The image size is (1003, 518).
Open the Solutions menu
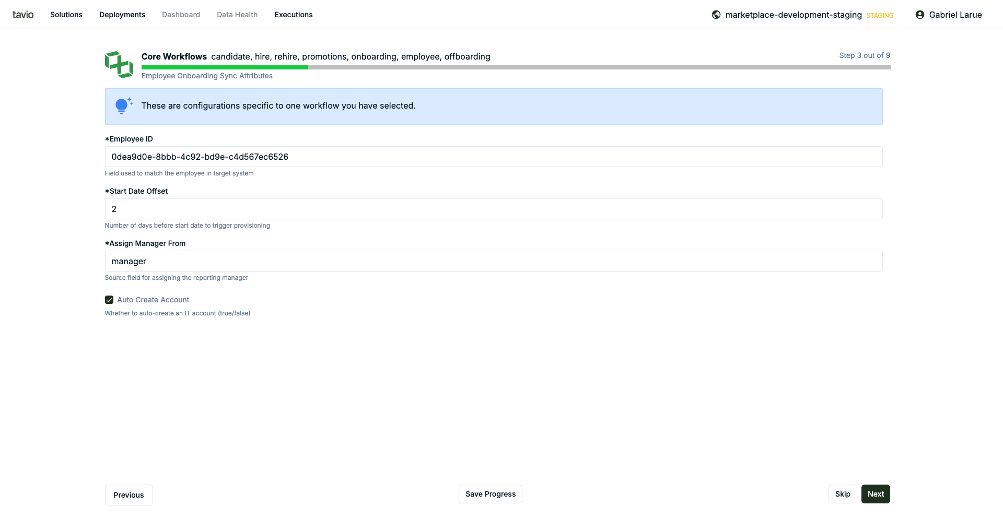66,15
